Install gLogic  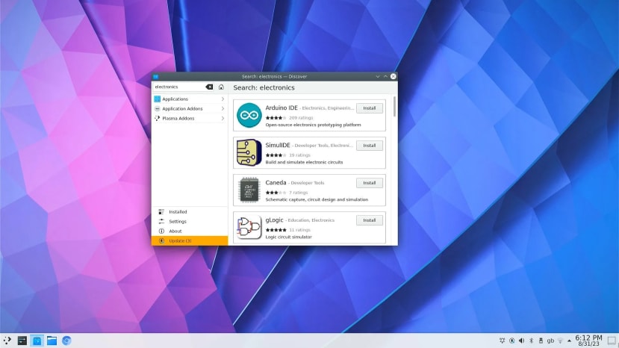click(370, 220)
